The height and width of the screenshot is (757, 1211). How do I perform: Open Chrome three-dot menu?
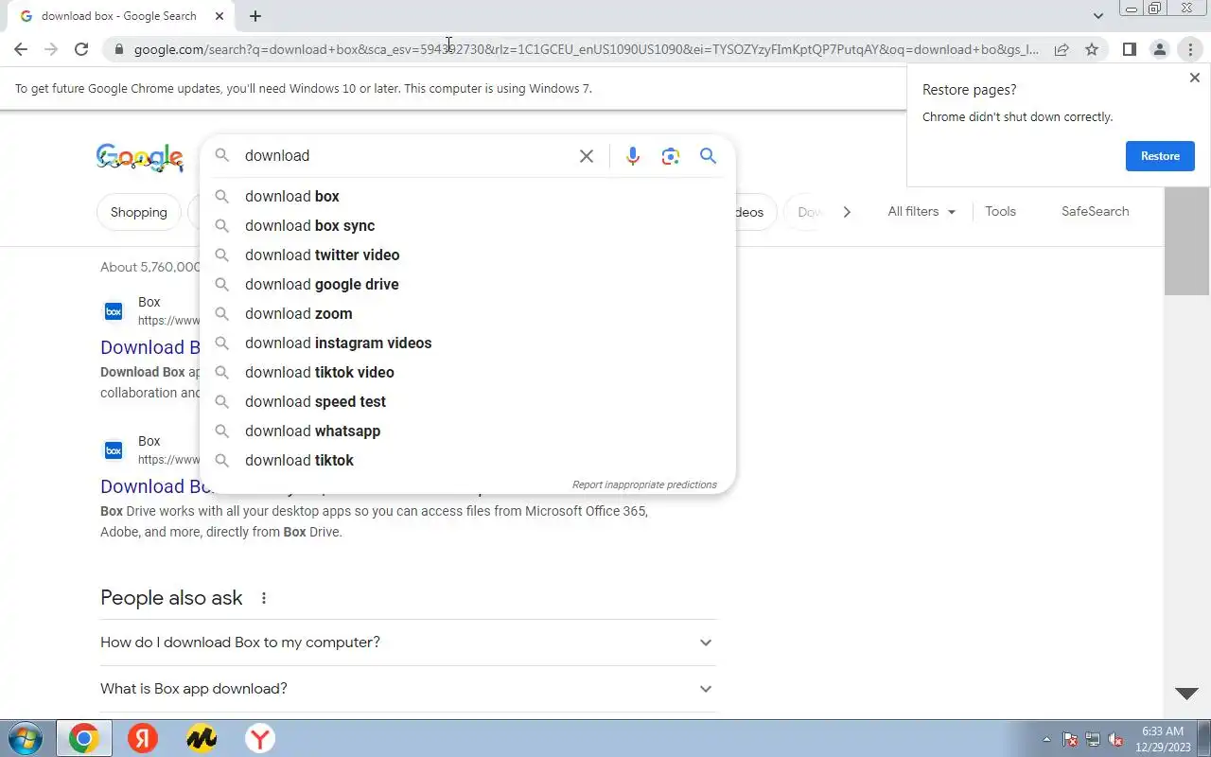[x=1190, y=49]
